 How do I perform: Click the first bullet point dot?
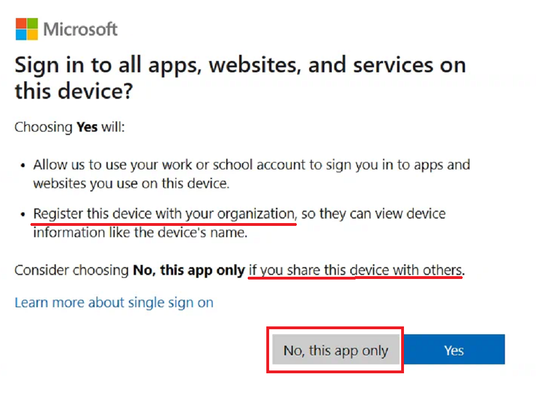click(23, 166)
